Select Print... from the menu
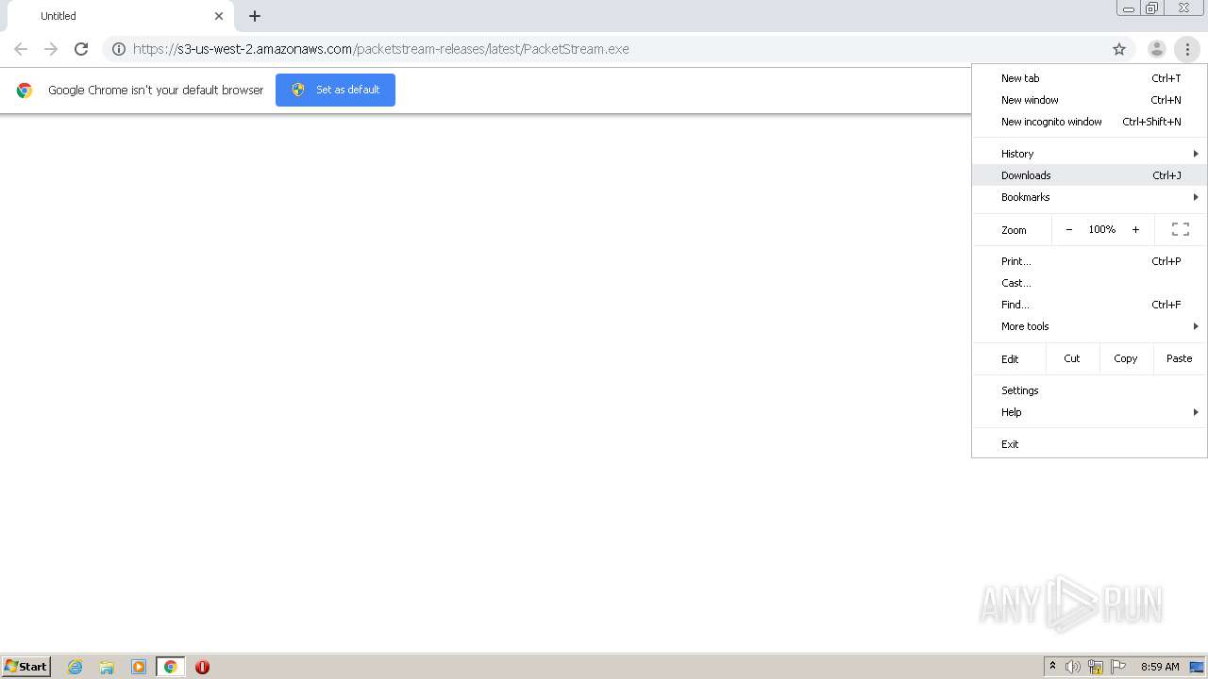This screenshot has width=1208, height=679. pos(1090,261)
